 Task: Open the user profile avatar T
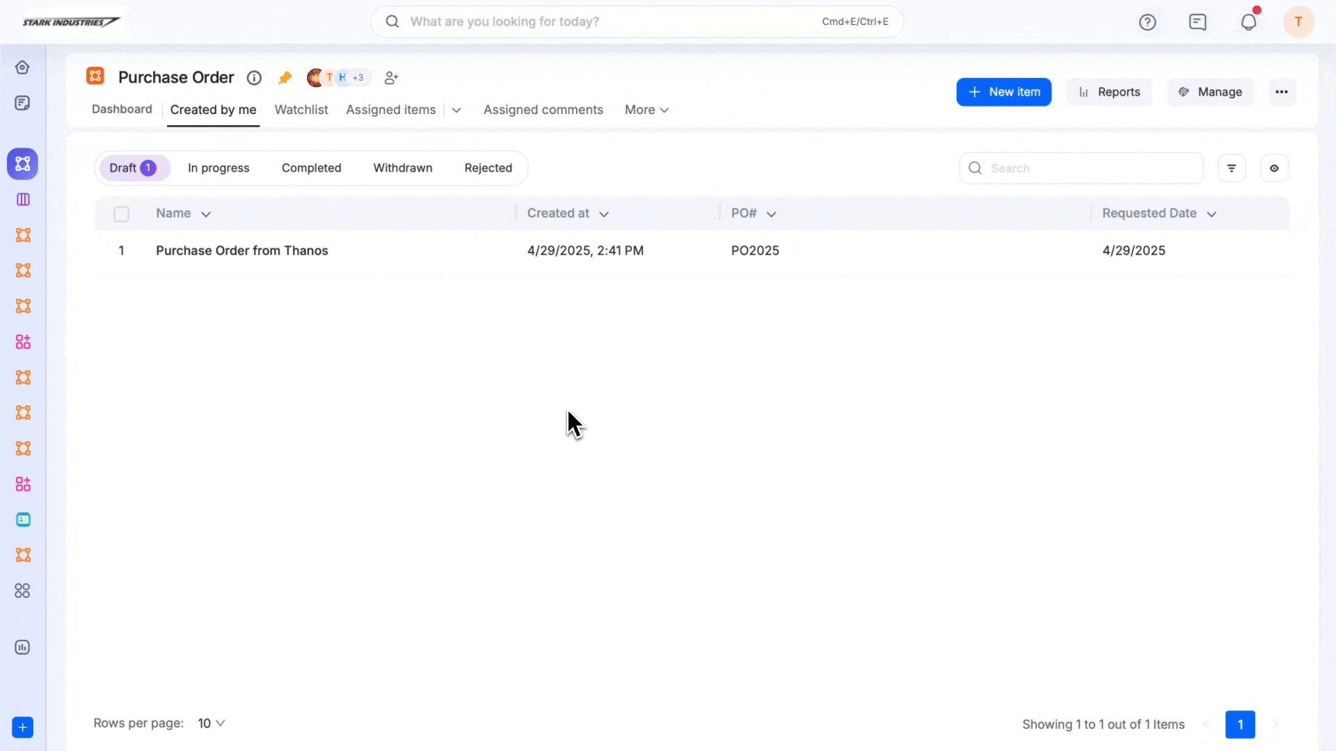click(x=1298, y=22)
